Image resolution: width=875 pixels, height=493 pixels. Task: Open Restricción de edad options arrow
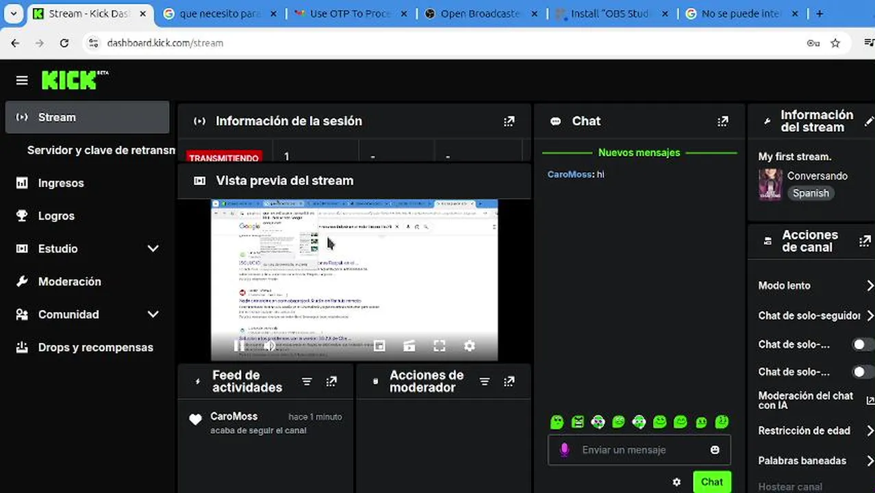(870, 431)
